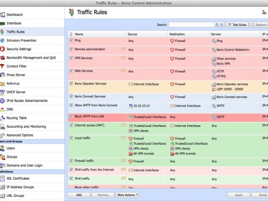
Task: Click the user account icon at top right
Action: point(264,12)
